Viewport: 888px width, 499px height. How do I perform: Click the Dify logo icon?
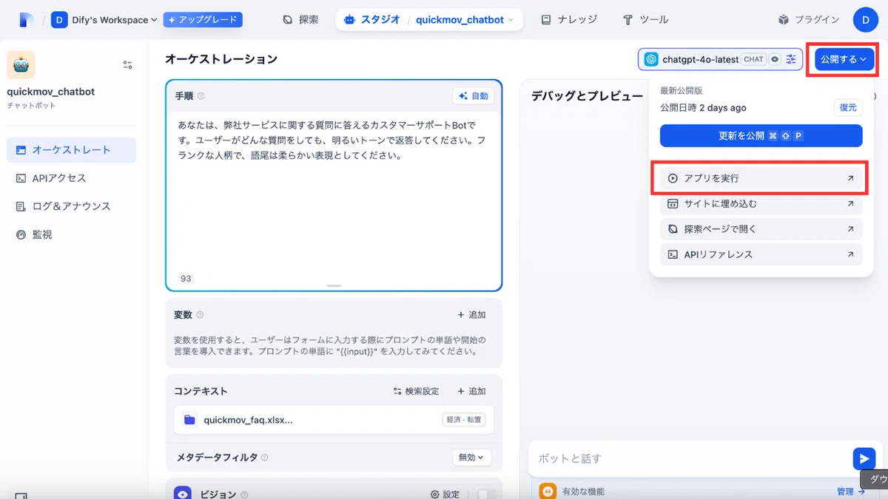pos(27,20)
